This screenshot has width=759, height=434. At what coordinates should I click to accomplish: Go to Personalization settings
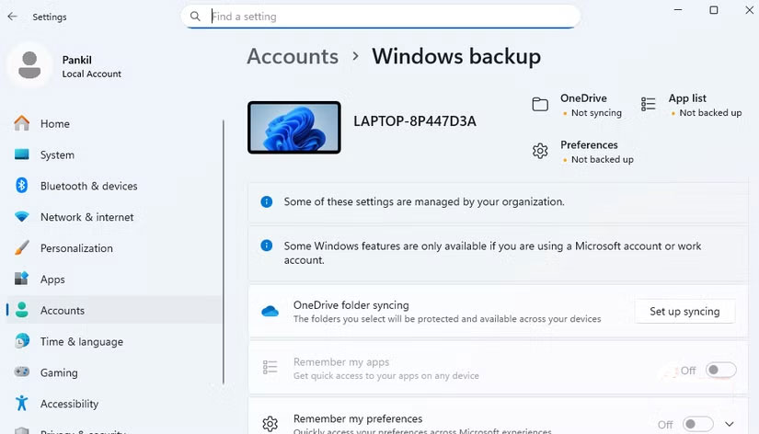(76, 248)
